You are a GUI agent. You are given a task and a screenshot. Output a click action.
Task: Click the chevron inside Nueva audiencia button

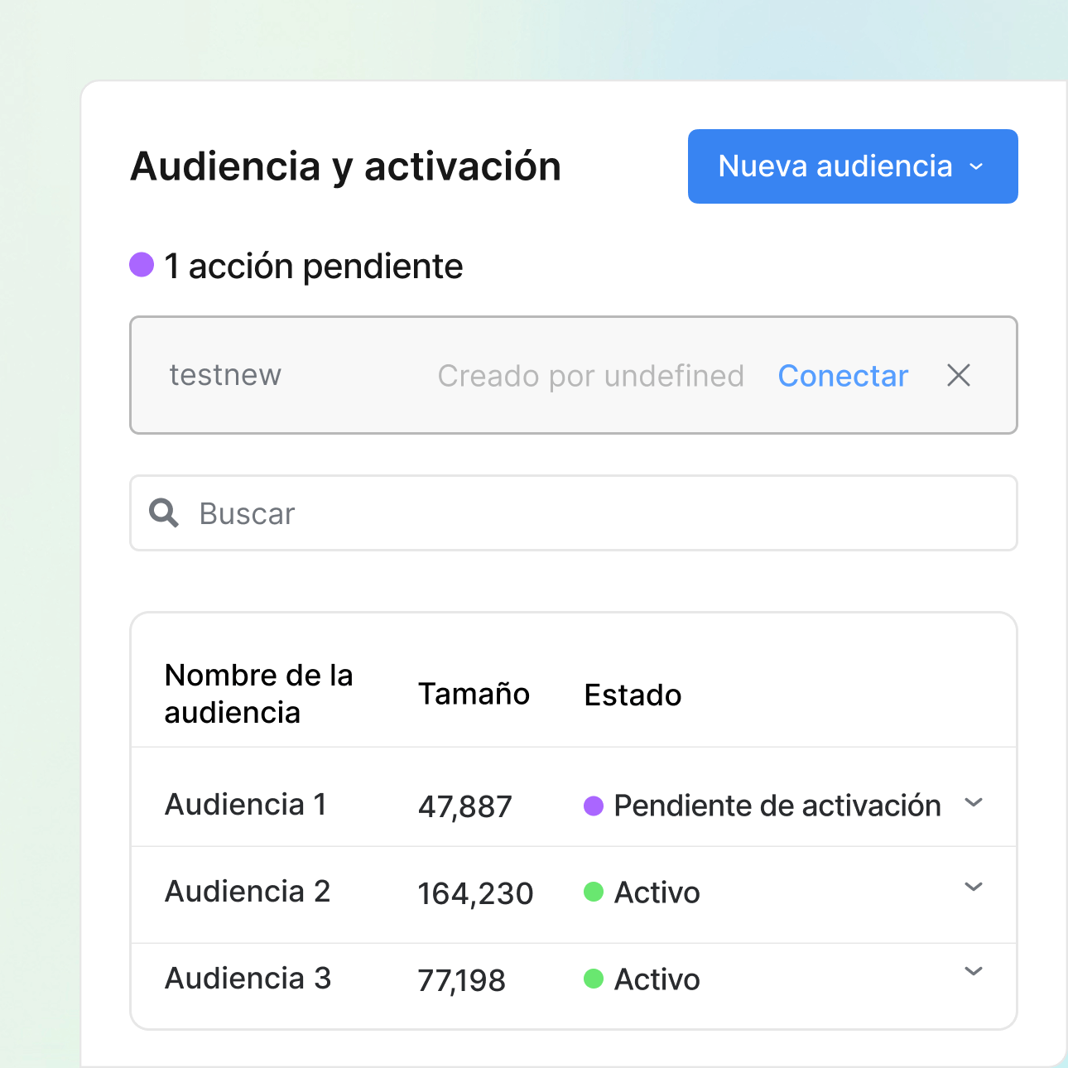pyautogui.click(x=977, y=166)
